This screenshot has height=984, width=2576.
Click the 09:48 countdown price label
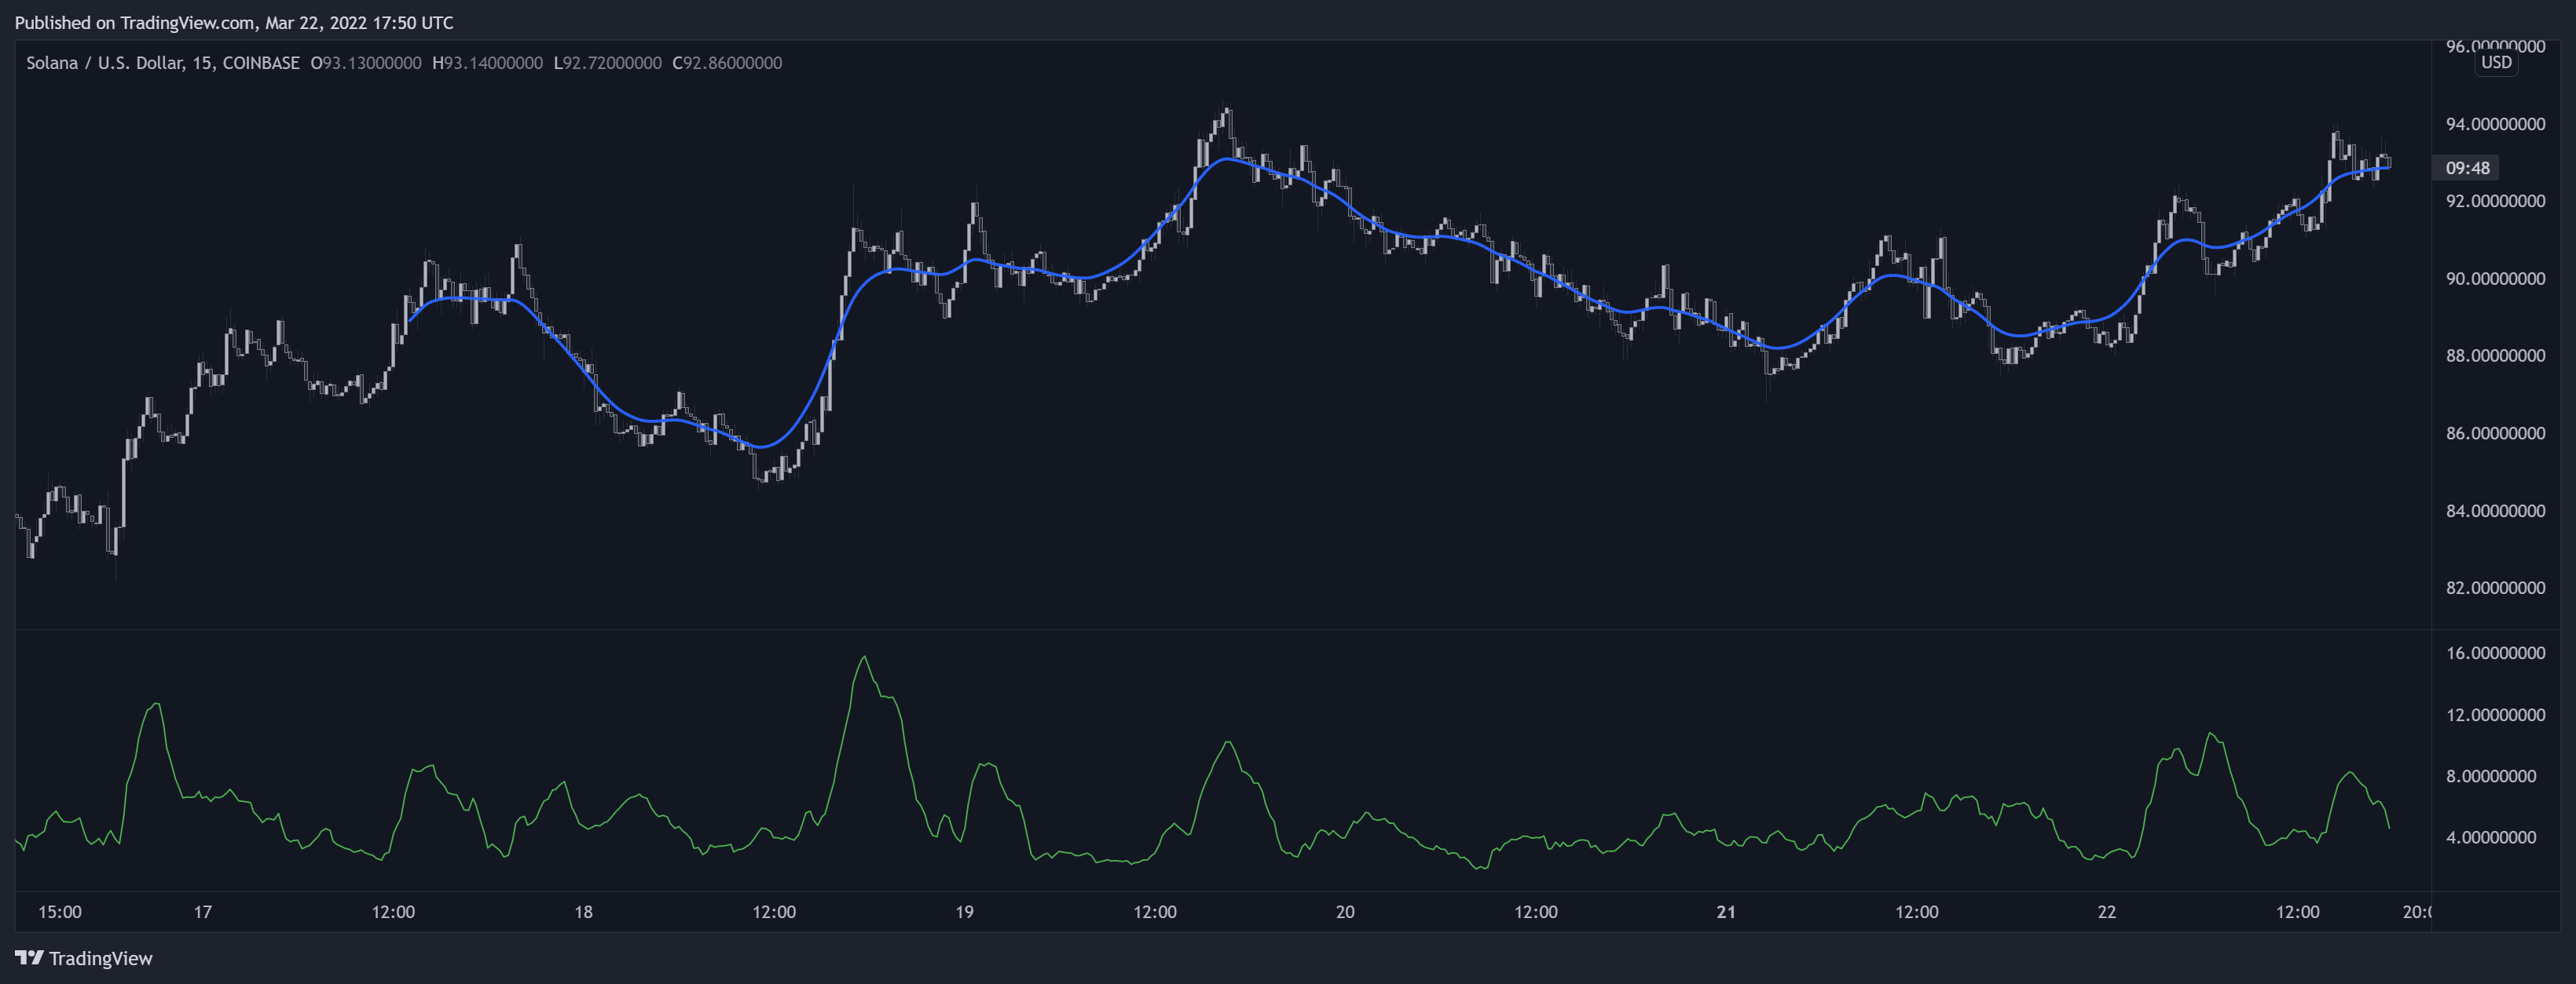click(x=2467, y=168)
